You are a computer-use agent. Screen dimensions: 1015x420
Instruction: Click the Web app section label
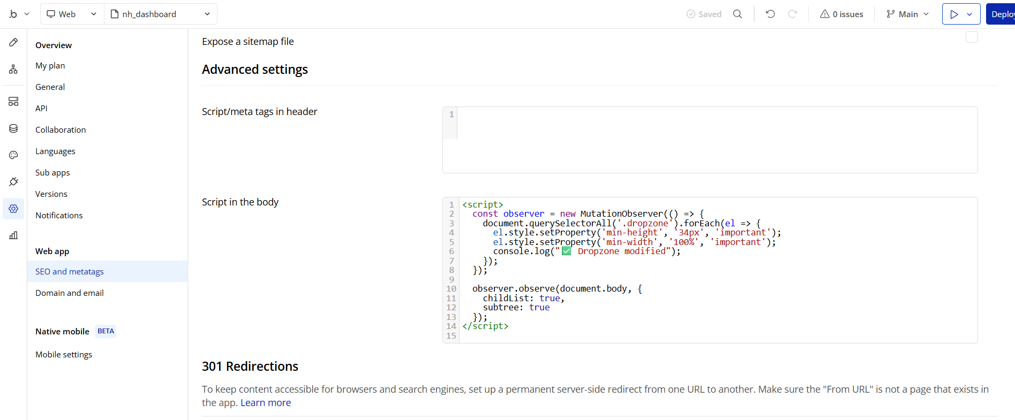click(52, 251)
